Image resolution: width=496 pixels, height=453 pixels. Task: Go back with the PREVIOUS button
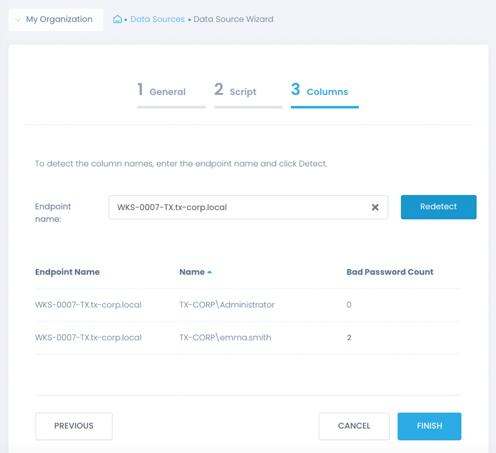pyautogui.click(x=74, y=426)
